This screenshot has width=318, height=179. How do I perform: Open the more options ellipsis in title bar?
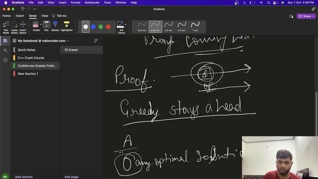coord(35,9)
